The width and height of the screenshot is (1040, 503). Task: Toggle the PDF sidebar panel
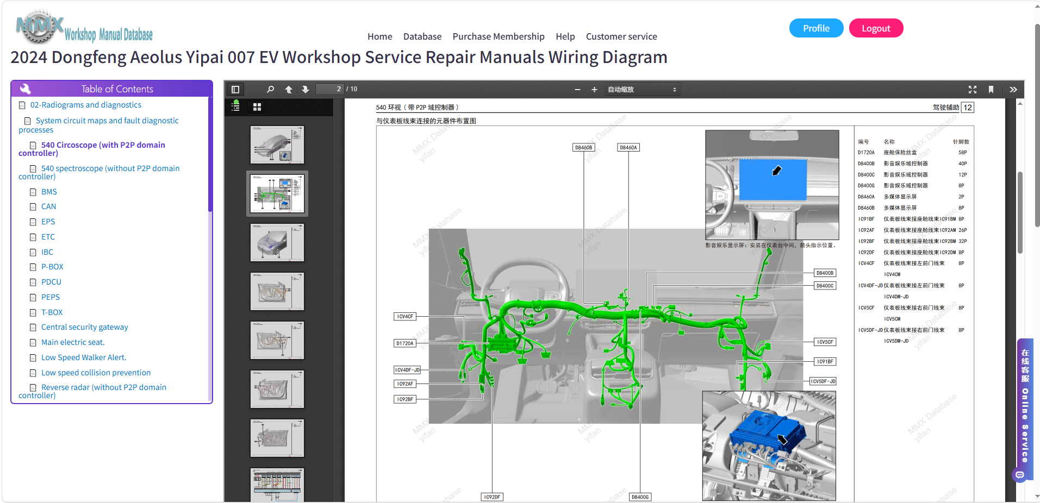click(x=235, y=89)
